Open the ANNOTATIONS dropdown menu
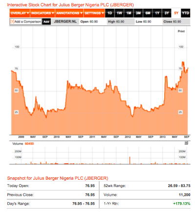Viewport: 195px width, 213px height. 69,13
